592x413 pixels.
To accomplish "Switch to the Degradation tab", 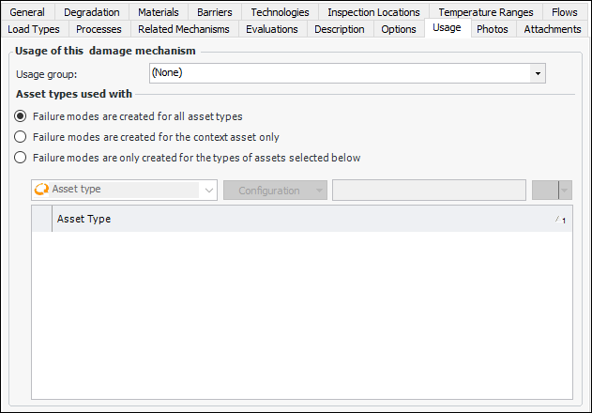I will (x=92, y=12).
